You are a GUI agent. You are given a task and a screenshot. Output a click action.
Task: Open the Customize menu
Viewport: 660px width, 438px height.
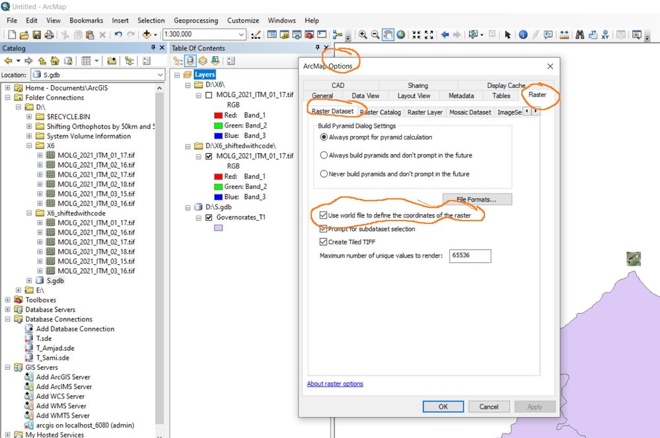pyautogui.click(x=243, y=20)
